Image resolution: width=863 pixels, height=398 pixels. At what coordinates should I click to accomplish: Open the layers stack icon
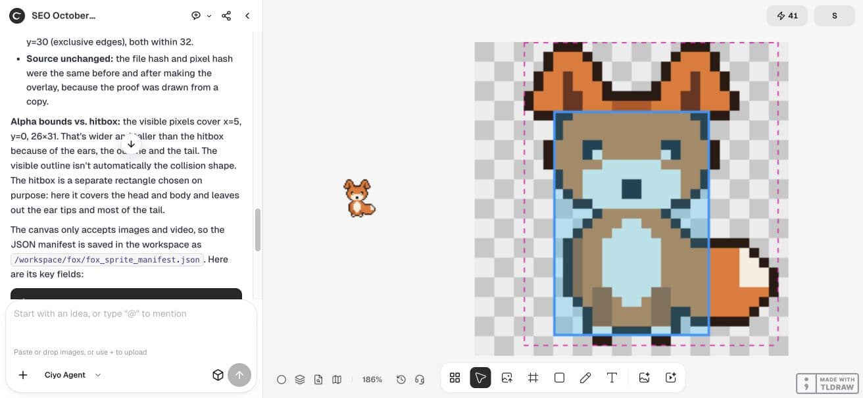pyautogui.click(x=300, y=380)
